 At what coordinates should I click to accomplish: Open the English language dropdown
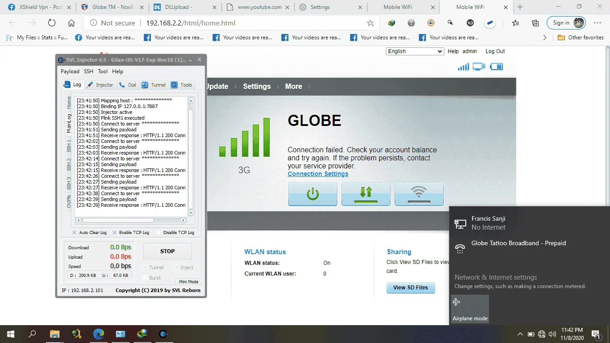point(415,51)
